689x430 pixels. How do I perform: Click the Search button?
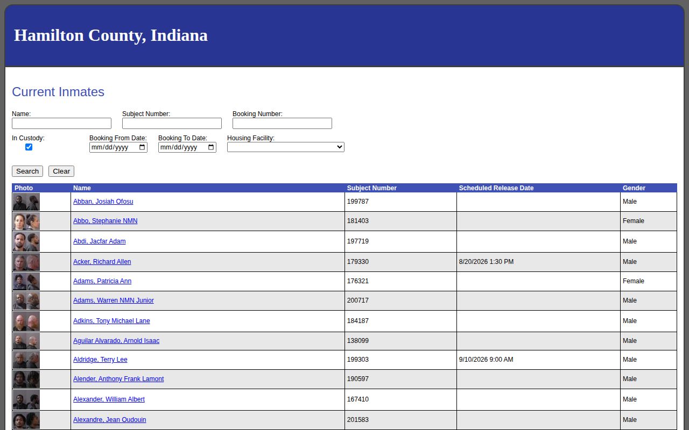(27, 171)
